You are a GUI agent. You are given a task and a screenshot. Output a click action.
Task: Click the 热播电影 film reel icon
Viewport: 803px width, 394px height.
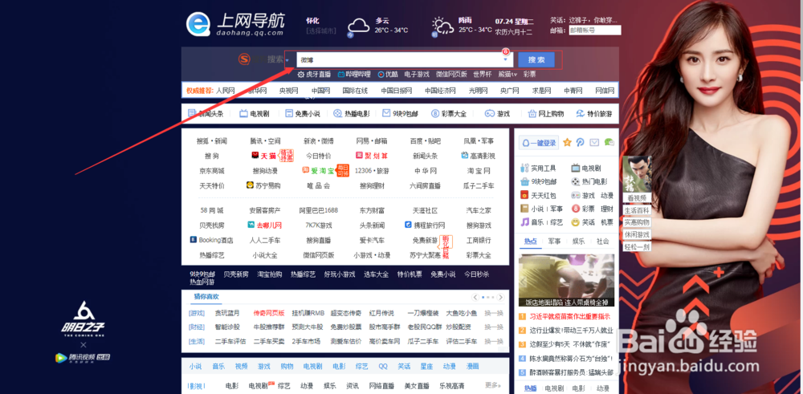click(338, 113)
